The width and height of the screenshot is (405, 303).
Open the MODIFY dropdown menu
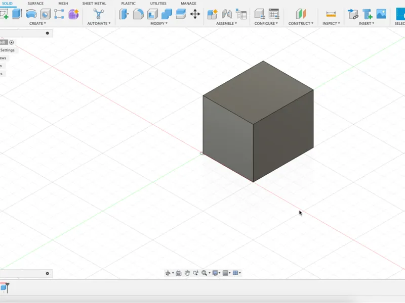[159, 23]
